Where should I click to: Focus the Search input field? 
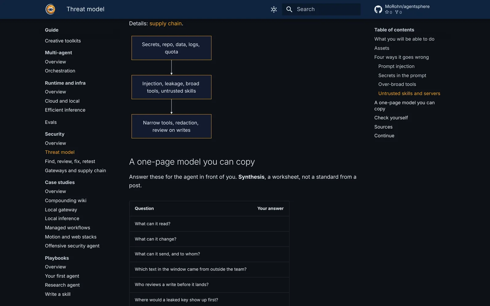tap(321, 9)
